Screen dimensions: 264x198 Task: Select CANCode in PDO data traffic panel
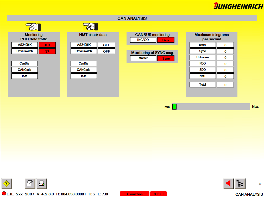pos(24,70)
